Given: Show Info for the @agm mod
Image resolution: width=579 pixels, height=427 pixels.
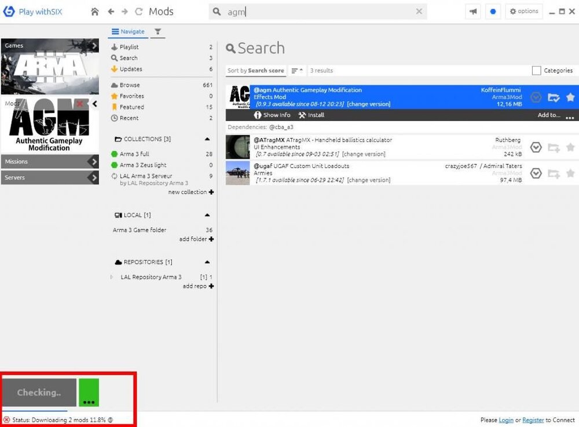Looking at the screenshot, I should (272, 115).
